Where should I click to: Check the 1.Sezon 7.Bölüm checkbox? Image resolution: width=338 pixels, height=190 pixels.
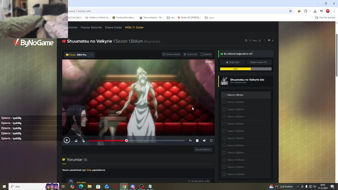click(224, 138)
